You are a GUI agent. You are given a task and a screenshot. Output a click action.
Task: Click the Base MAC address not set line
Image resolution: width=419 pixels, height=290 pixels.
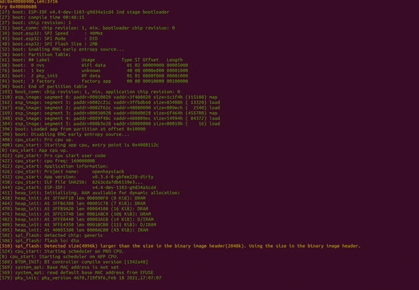click(79, 267)
